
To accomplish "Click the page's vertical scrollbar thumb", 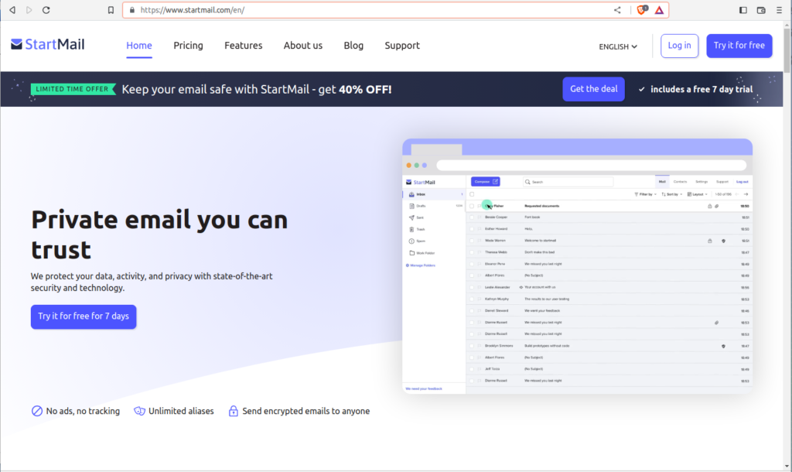I will [787, 50].
